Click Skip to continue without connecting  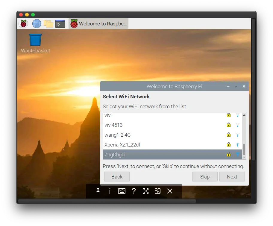tap(205, 177)
